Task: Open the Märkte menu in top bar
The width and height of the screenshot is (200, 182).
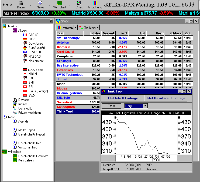Action: (x=8, y=5)
